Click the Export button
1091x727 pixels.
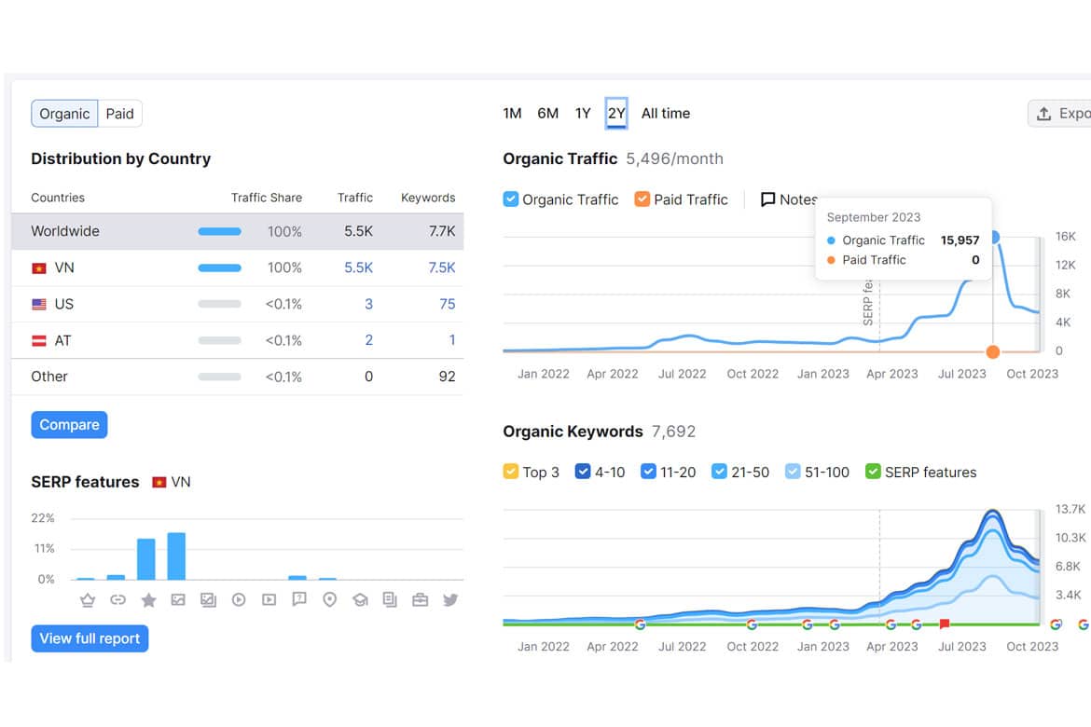[1059, 114]
